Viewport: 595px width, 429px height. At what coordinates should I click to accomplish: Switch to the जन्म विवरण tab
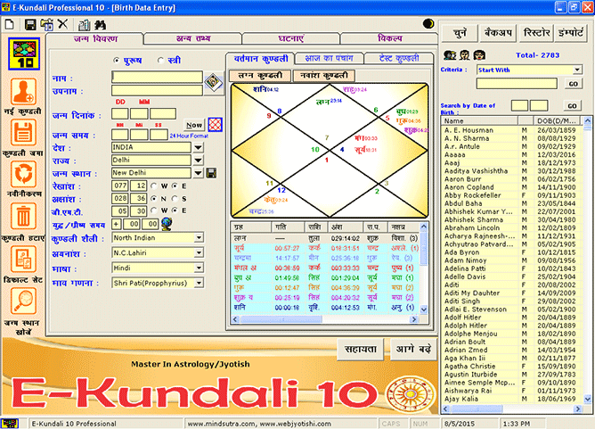point(95,38)
